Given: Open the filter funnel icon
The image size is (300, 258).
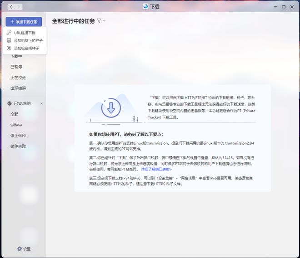Looking at the screenshot, I should tap(99, 21).
